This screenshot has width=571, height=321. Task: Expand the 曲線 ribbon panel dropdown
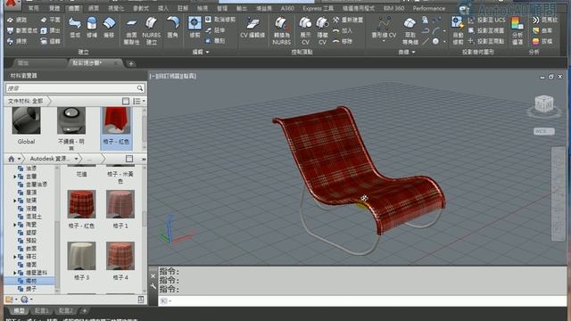point(407,52)
